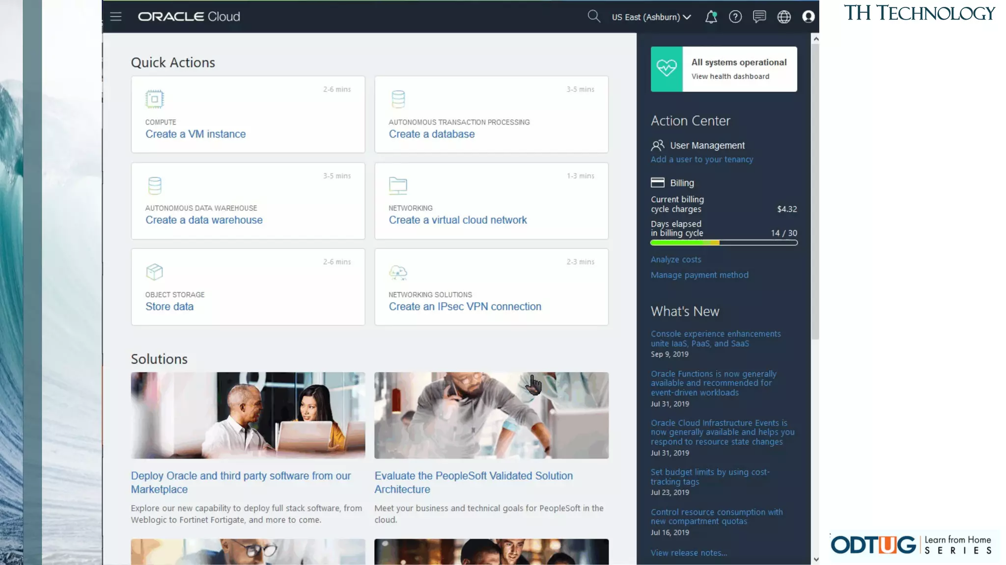Click the billing cycle progress bar

(723, 243)
